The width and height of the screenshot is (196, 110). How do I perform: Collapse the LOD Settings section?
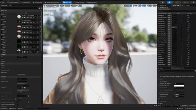4,77
